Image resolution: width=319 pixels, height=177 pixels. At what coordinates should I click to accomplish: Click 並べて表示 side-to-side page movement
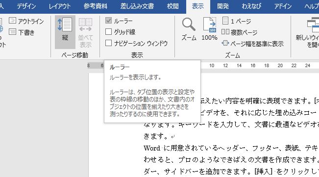pos(85,32)
